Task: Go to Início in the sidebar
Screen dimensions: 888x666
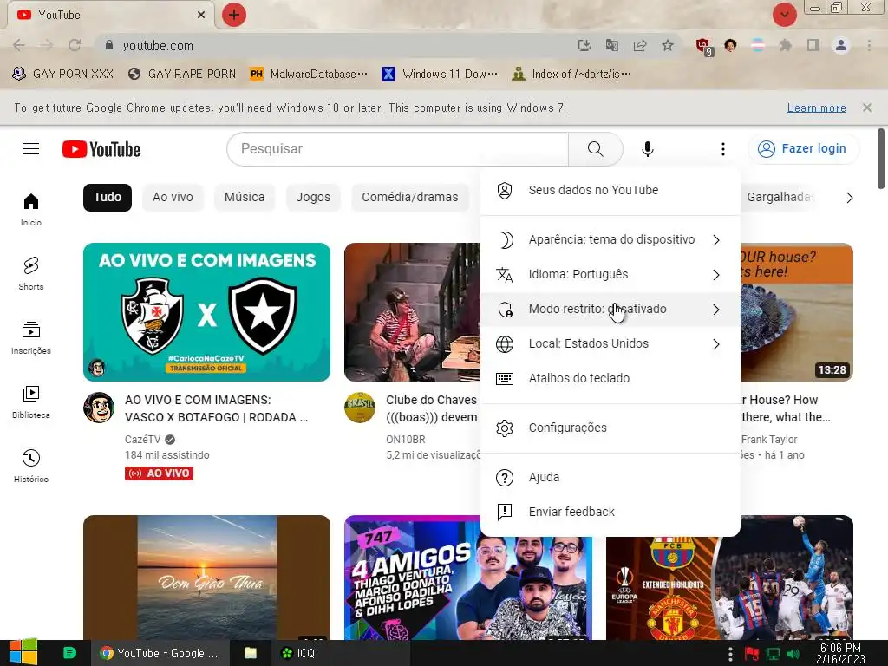Action: (x=31, y=210)
